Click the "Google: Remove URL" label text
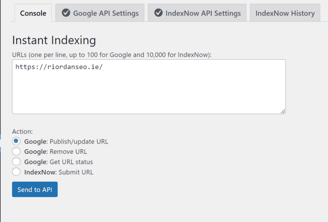328x222 pixels. click(56, 152)
